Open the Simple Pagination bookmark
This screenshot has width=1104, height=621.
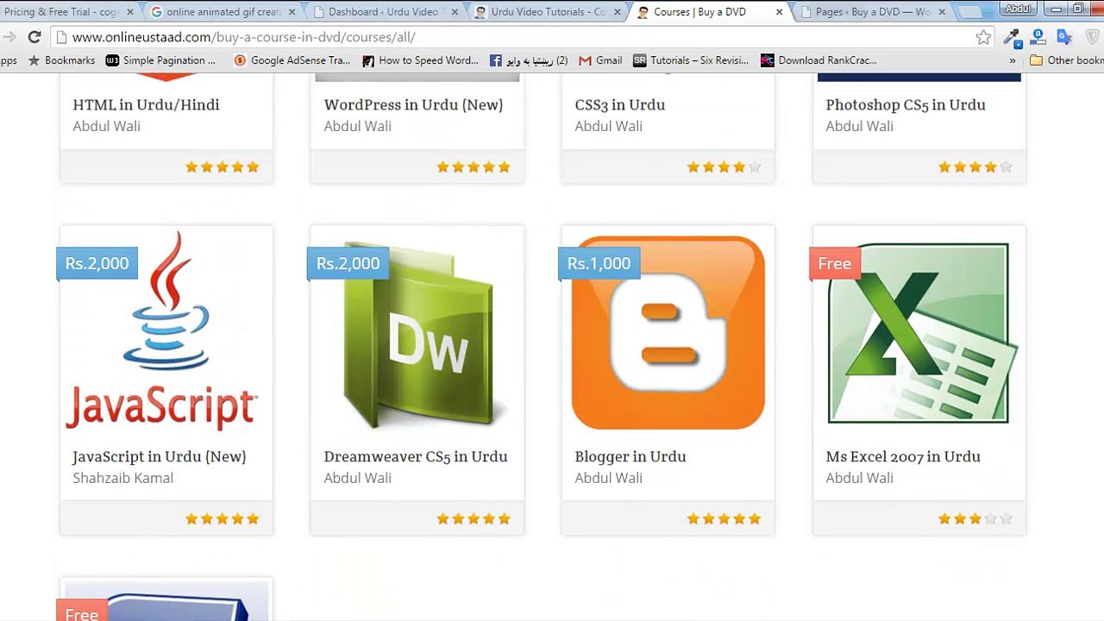click(x=160, y=60)
